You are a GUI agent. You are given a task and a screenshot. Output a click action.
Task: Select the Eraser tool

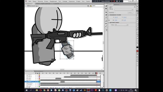[137, 39]
